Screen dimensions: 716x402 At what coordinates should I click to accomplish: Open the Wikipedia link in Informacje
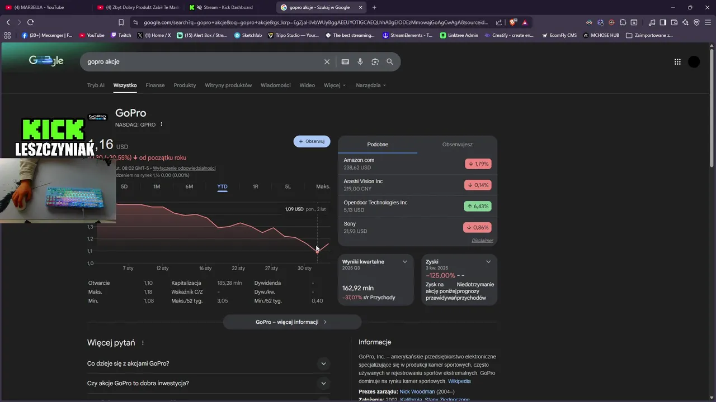[x=459, y=381]
